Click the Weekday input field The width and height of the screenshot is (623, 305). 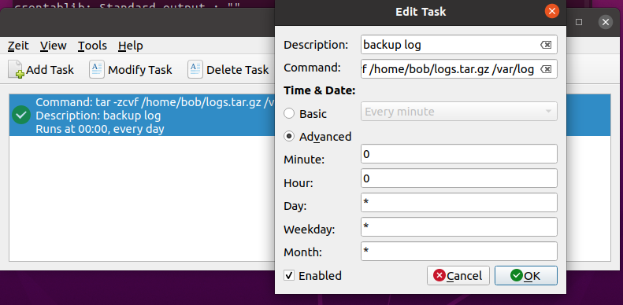pos(459,227)
